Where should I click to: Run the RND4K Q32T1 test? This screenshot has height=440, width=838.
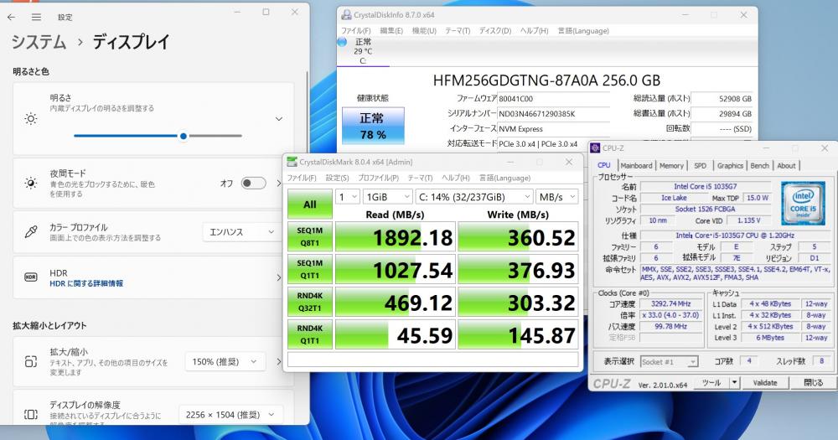point(310,302)
